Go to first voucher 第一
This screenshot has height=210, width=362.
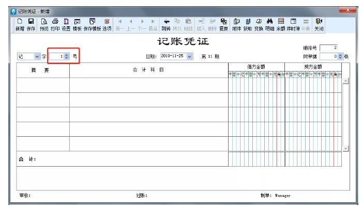tap(120, 25)
